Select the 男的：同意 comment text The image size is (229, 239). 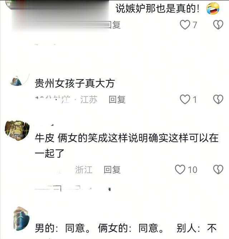click(126, 228)
